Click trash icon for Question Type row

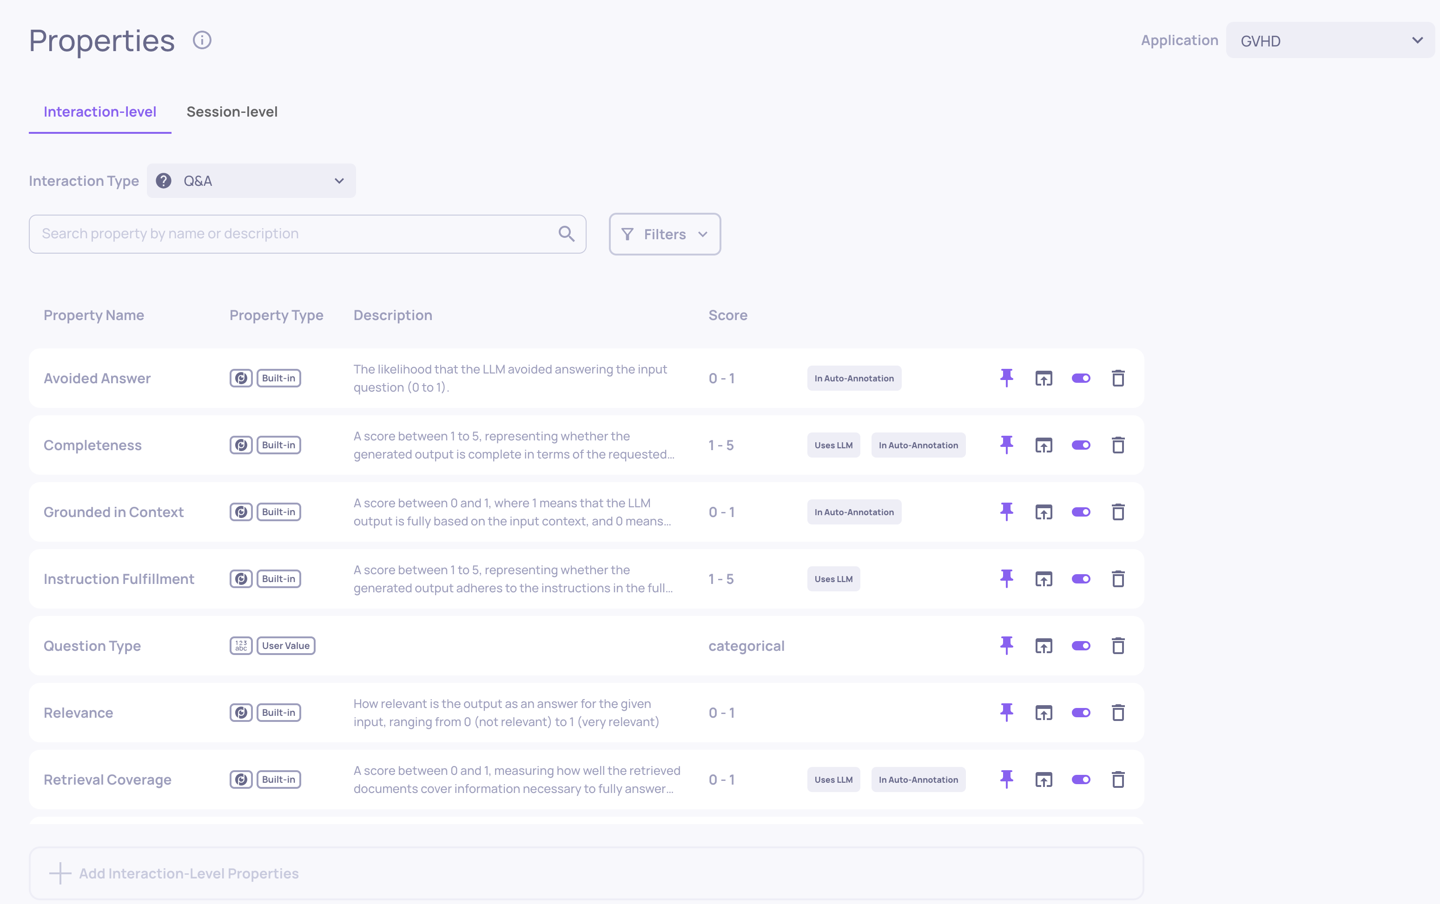1118,645
